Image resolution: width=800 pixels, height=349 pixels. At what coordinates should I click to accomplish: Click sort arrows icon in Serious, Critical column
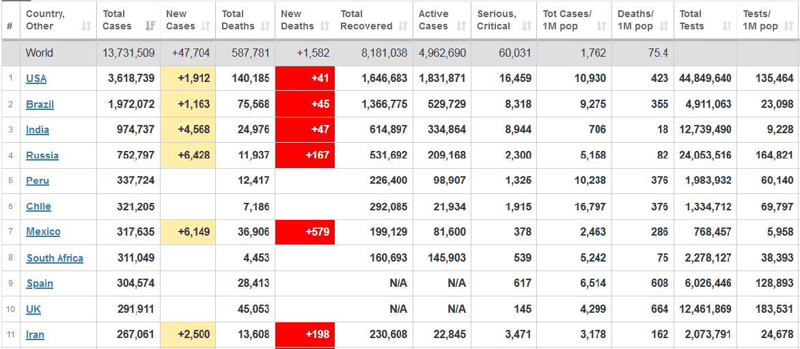click(x=527, y=27)
